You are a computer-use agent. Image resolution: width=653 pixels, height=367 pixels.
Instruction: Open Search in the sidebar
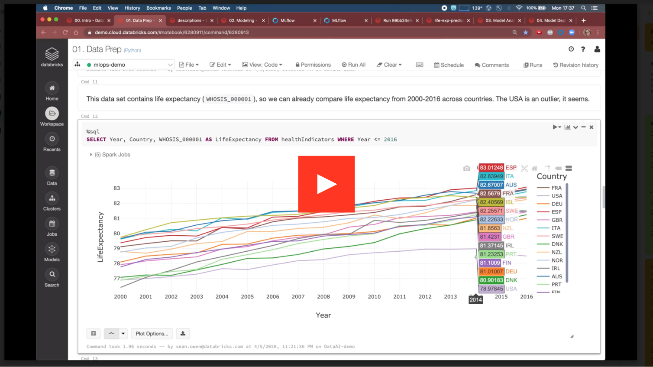pyautogui.click(x=52, y=279)
